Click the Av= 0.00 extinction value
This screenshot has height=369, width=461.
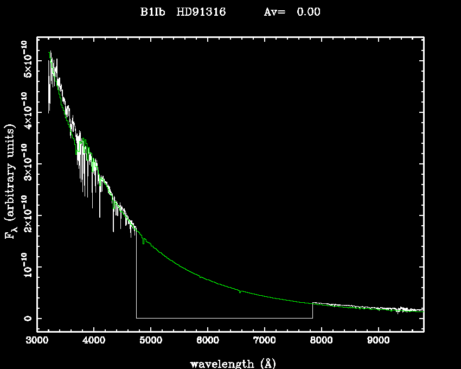coord(291,12)
